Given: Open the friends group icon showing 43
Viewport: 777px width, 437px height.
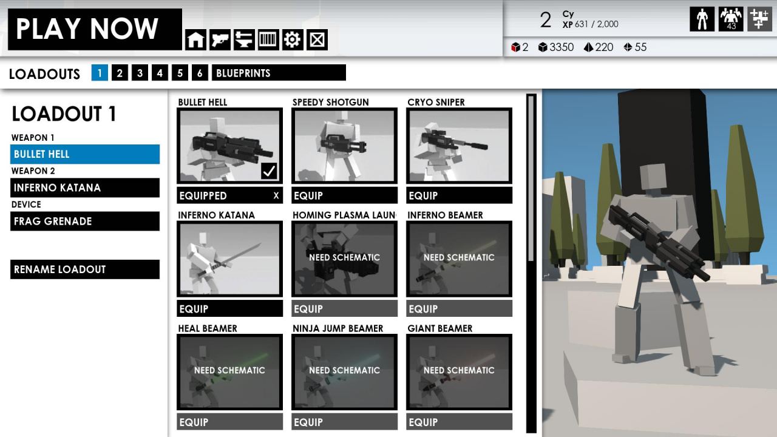Looking at the screenshot, I should click(x=731, y=19).
